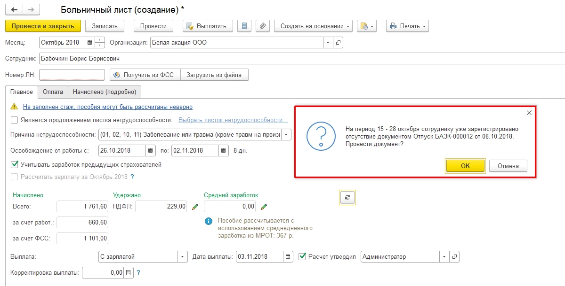This screenshot has height=286, width=565.
Task: Open help for Рассчитать зарплату question mark
Action: tap(132, 177)
